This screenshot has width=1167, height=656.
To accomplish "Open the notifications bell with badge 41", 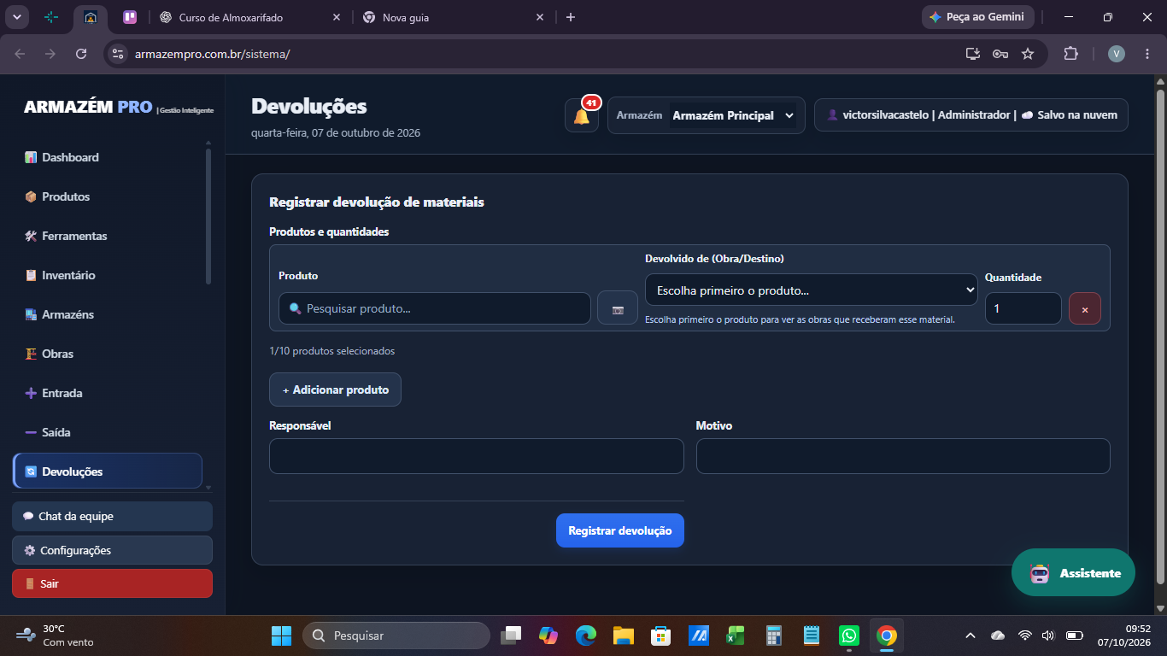I will (582, 115).
